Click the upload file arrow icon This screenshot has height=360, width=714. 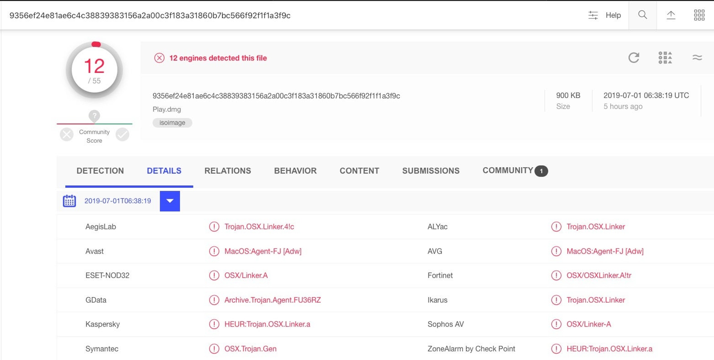click(671, 15)
